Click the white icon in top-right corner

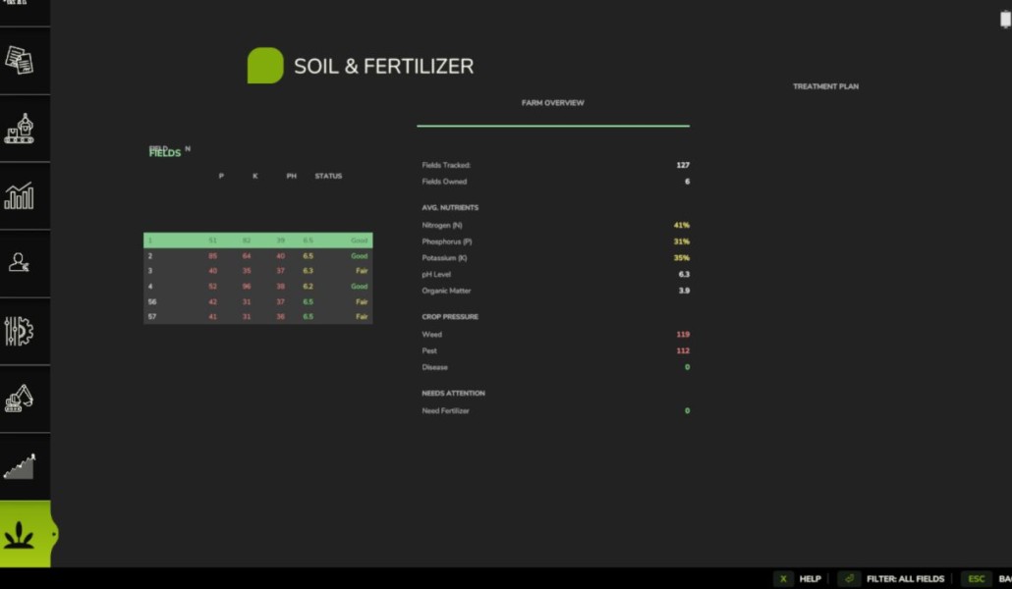pos(1005,20)
